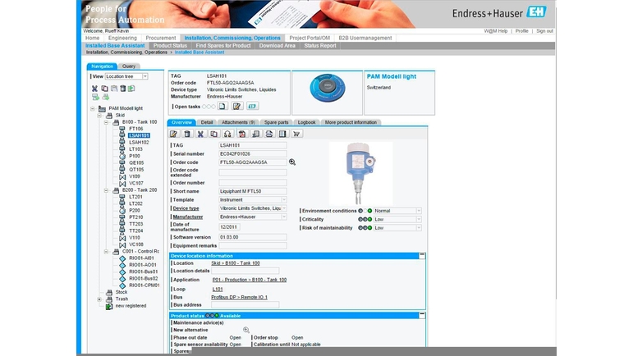Open the Attachments (9) tab
This screenshot has width=633, height=356.
[238, 122]
